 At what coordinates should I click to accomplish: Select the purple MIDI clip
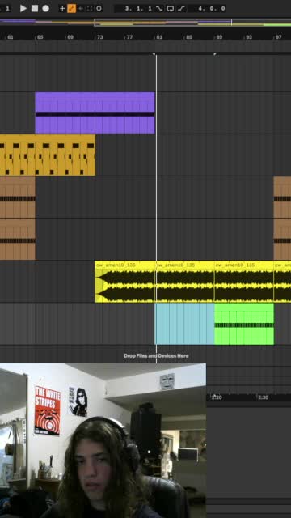coord(95,113)
